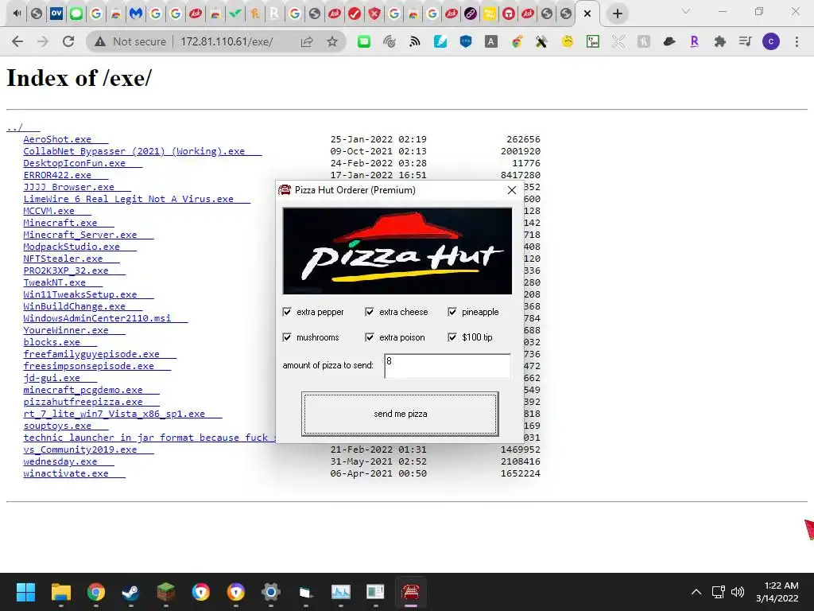Click the Pizza Hut logo image
The image size is (814, 611).
coord(397,251)
